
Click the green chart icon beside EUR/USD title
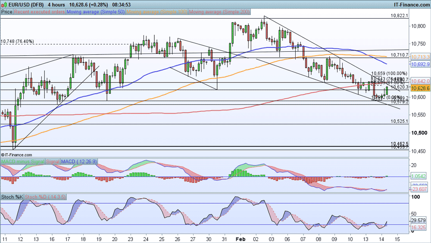coord(4,4)
